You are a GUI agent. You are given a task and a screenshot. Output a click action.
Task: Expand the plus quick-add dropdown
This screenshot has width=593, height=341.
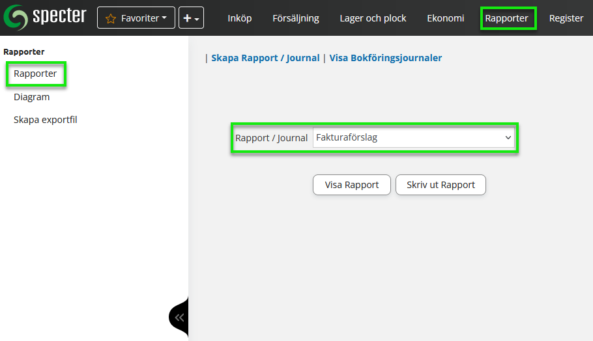pos(191,18)
